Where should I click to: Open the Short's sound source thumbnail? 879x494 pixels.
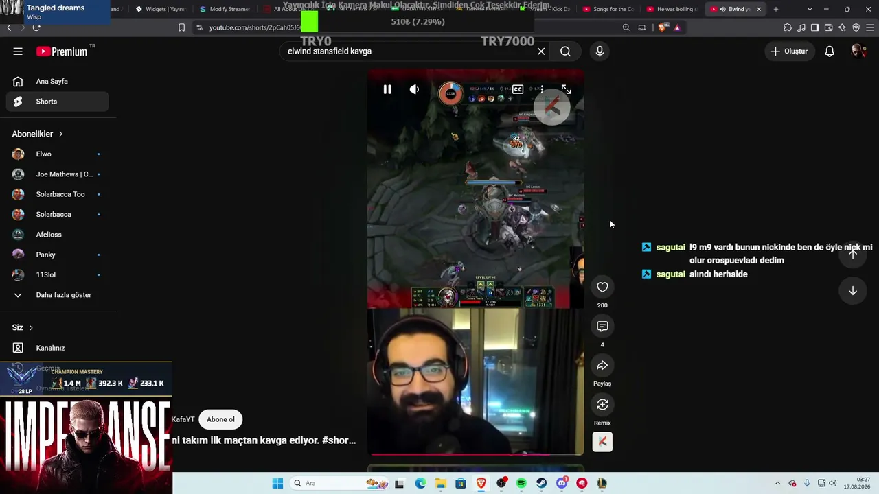pyautogui.click(x=602, y=442)
